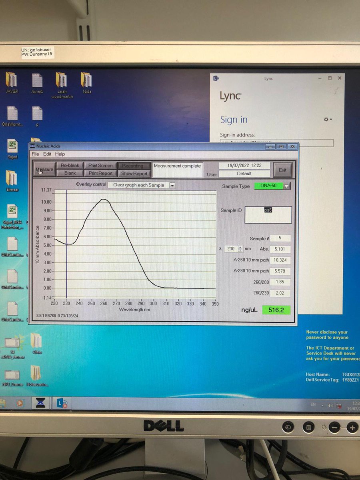
Task: Click the A-260 value 10.324
Action: [280, 260]
